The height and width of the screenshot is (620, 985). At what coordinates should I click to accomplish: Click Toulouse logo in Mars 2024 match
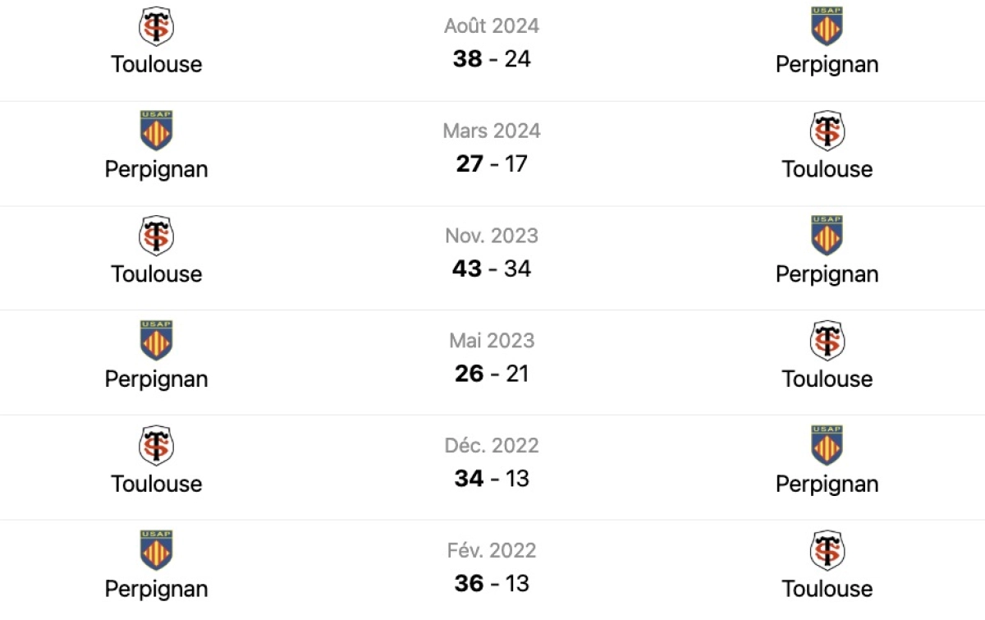[x=827, y=131]
